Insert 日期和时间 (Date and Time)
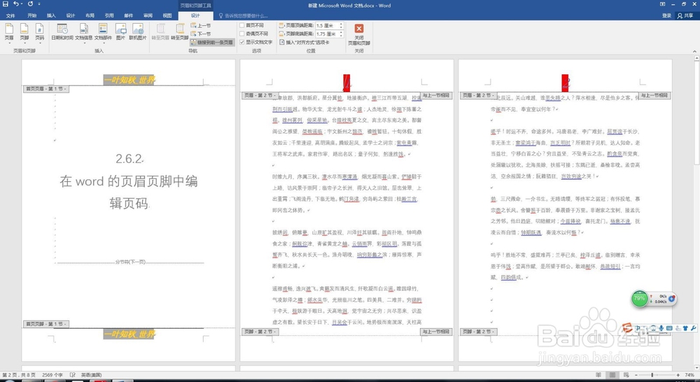 pos(62,32)
